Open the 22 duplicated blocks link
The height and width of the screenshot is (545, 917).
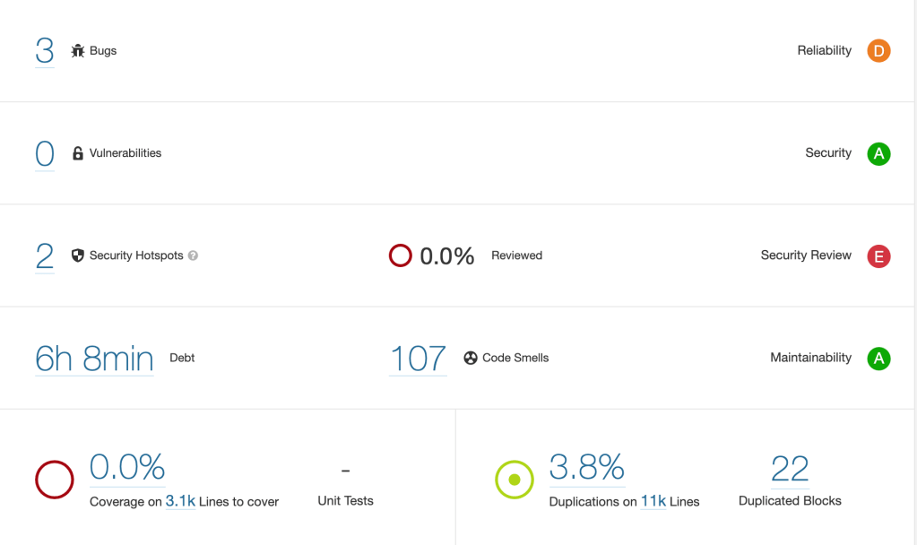(x=790, y=467)
